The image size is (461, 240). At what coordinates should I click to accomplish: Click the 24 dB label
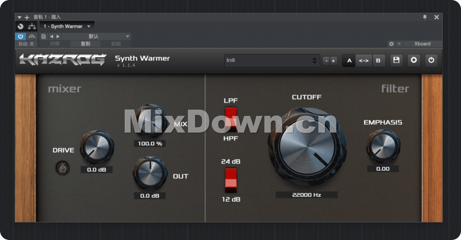(231, 162)
